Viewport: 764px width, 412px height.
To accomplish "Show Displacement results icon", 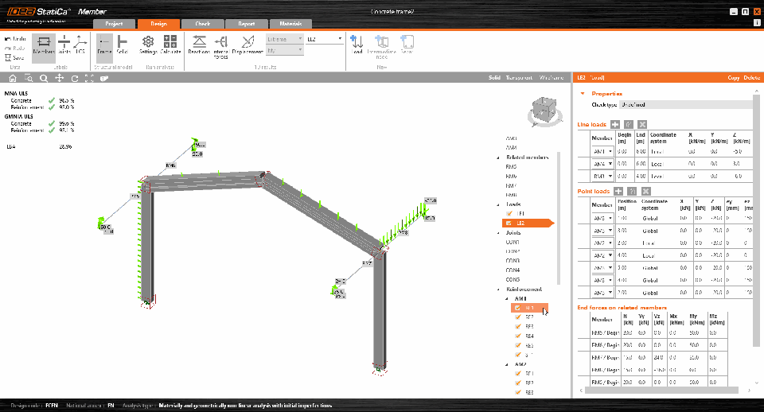I will [x=248, y=45].
